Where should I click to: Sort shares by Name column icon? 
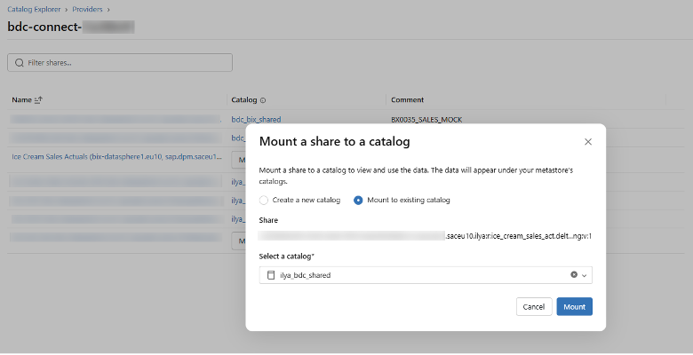tap(38, 100)
